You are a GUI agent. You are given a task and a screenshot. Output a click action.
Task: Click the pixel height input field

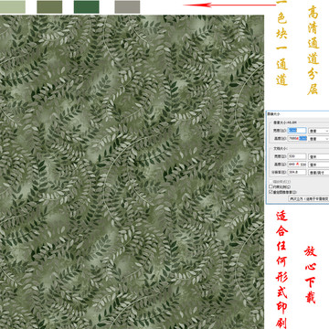(297, 139)
